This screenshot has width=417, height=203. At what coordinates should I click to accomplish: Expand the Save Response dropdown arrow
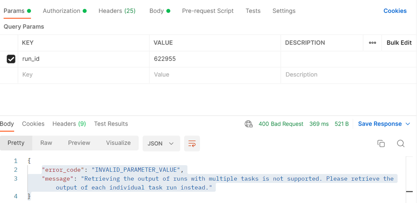(408, 124)
